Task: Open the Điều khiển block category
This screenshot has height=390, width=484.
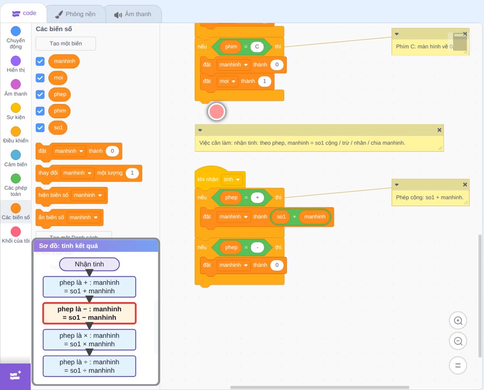Action: [15, 135]
